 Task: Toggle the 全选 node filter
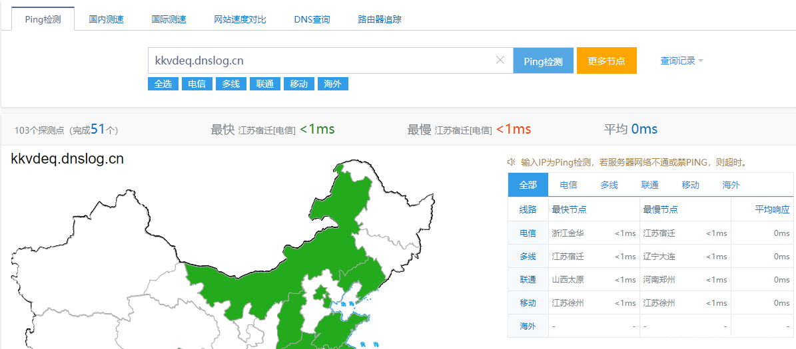tap(163, 84)
